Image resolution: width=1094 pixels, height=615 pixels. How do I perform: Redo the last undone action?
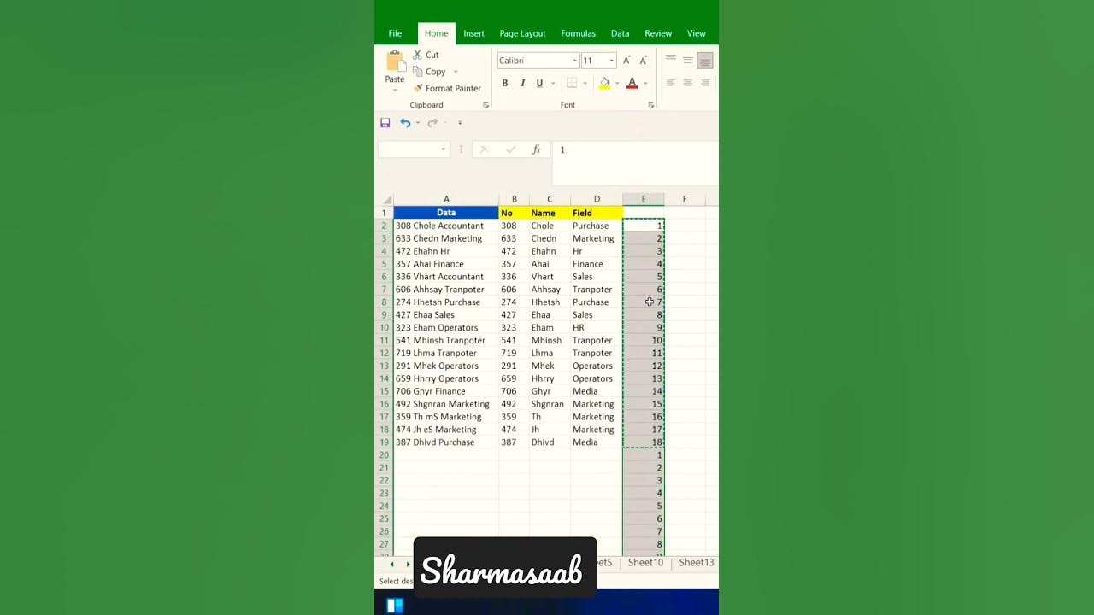coord(432,123)
